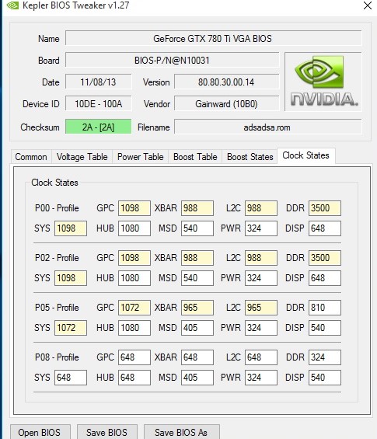Image resolution: width=377 pixels, height=439 pixels.
Task: Edit the P05 profile L2C value 965
Action: tap(261, 308)
